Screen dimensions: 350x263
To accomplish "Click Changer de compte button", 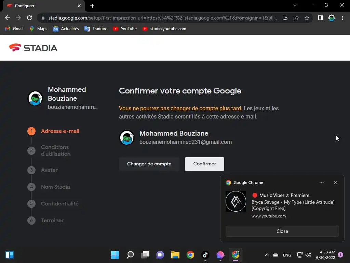I will [x=149, y=164].
